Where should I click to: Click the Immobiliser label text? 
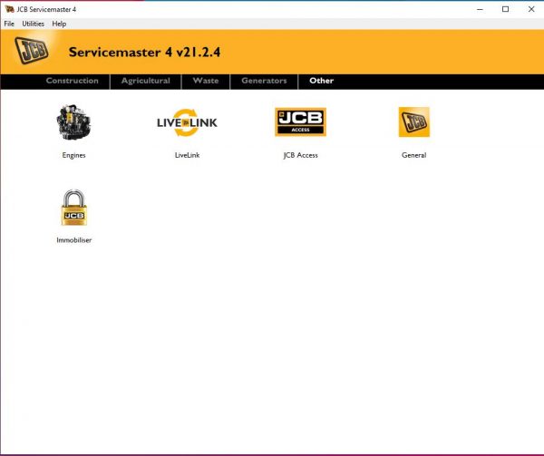[x=74, y=240]
